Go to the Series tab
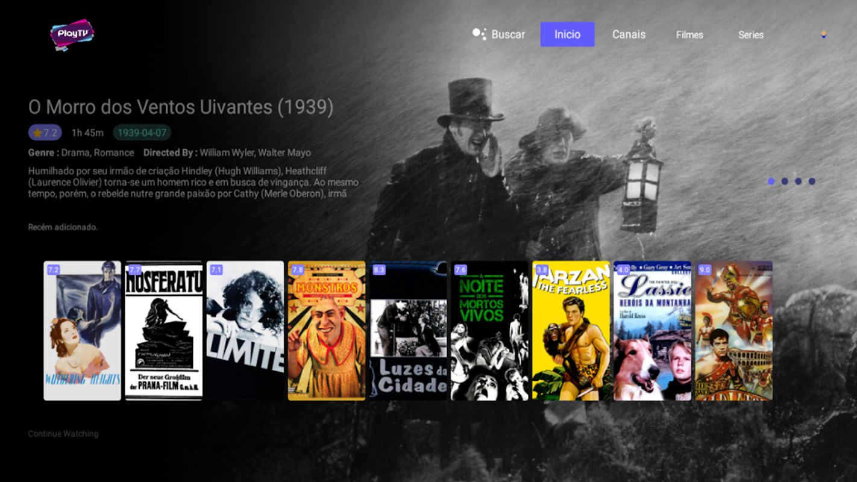Screen dimensions: 857x482 pyautogui.click(x=751, y=35)
